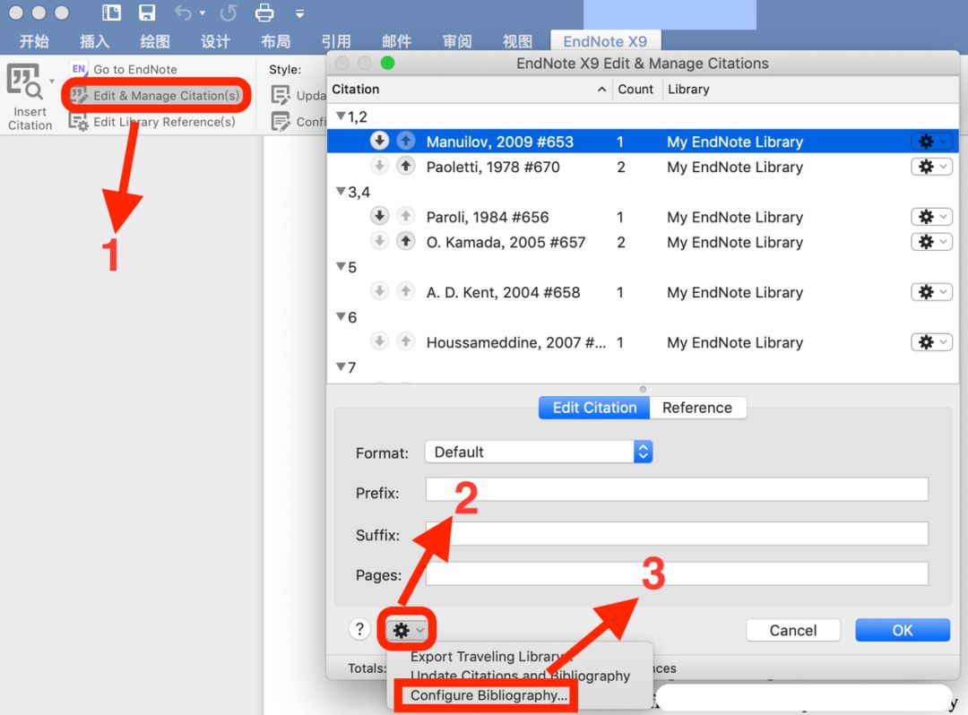Open the Insert Citation dropdown arrow

click(x=51, y=82)
